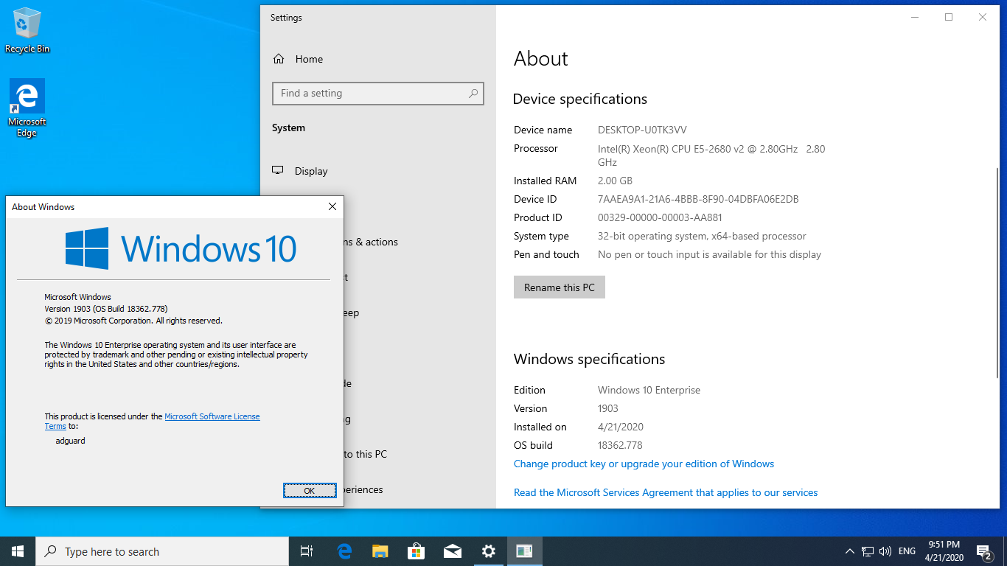The width and height of the screenshot is (1007, 566).
Task: Click the Windows specifications heading
Action: [590, 360]
